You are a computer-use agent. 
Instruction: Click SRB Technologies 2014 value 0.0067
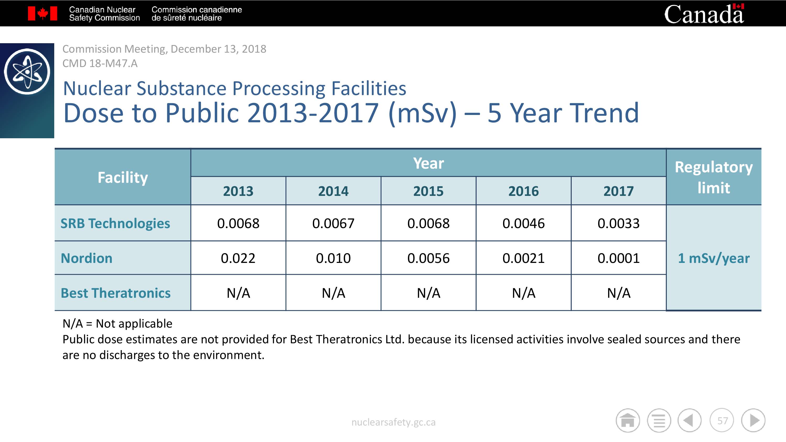coord(333,223)
